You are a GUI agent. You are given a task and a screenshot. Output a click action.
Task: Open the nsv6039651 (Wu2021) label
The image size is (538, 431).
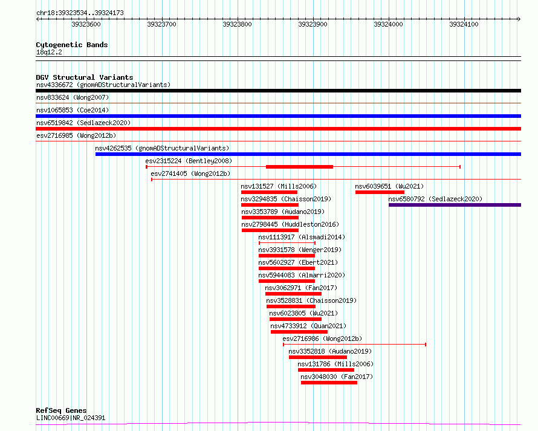click(389, 186)
